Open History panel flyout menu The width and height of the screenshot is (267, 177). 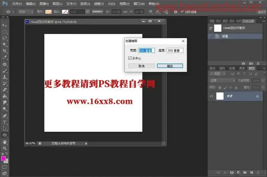click(x=264, y=21)
